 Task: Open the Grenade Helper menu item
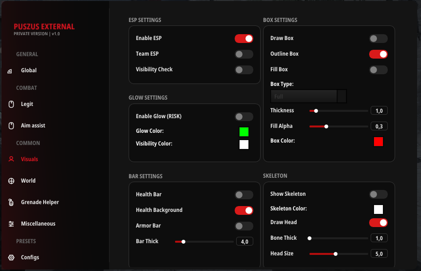40,202
